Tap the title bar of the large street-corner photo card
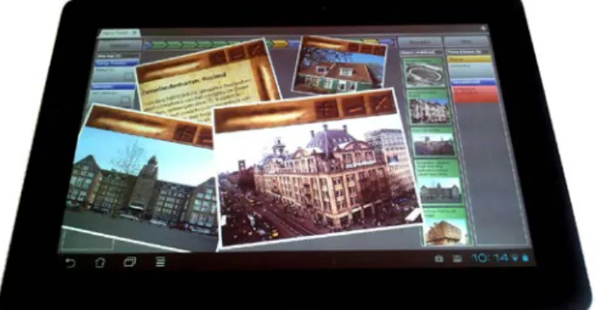596x310 pixels. click(x=266, y=118)
